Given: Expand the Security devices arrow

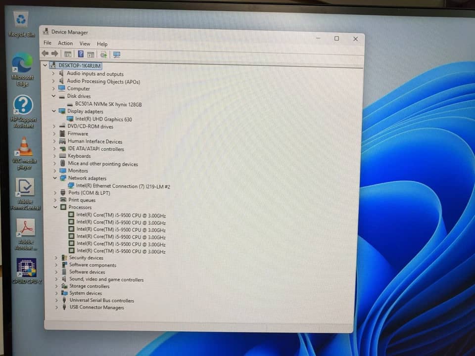Looking at the screenshot, I should pos(56,258).
